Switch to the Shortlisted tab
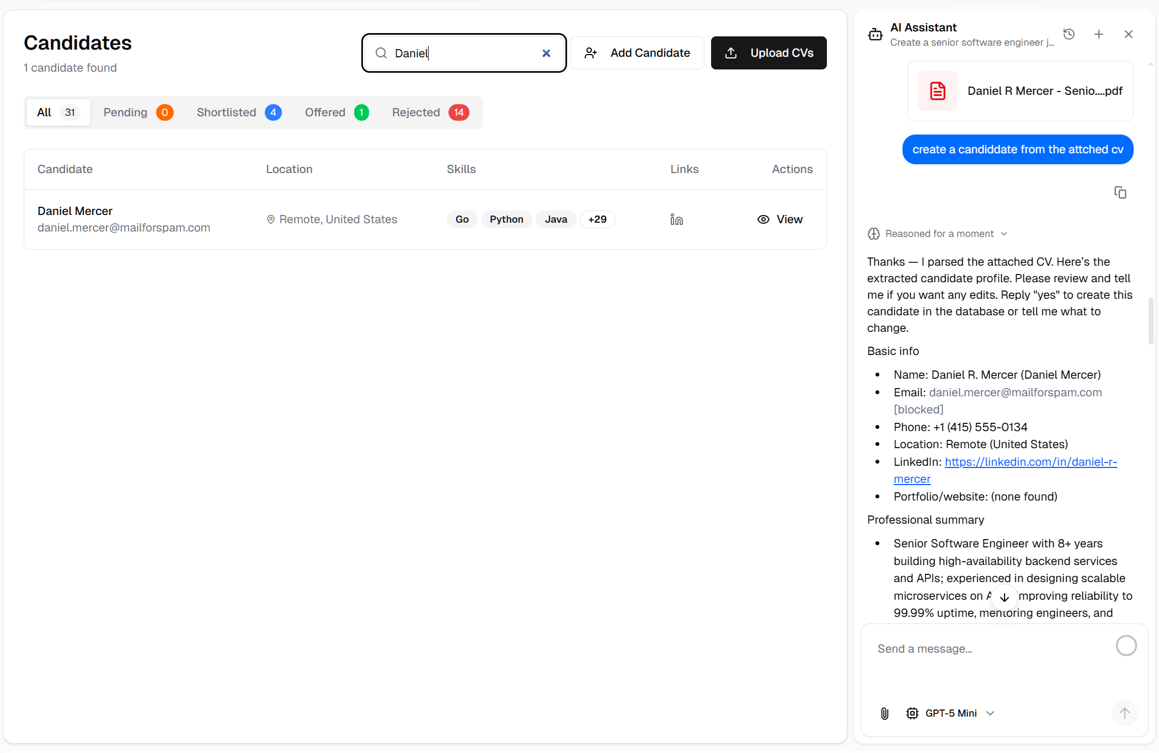Viewport: 1159px width, 753px height. [238, 112]
